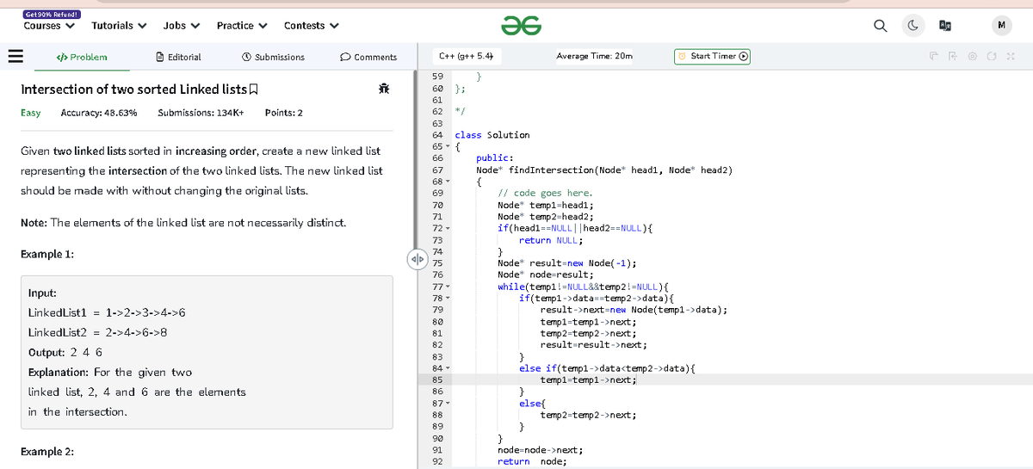Open the C++ (g++ 5.4) language selector

(466, 57)
